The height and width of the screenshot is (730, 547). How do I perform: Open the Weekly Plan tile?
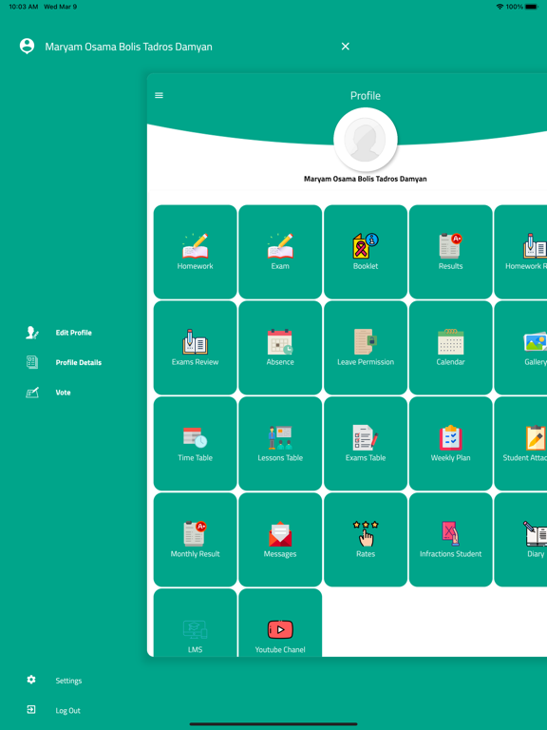(x=451, y=444)
